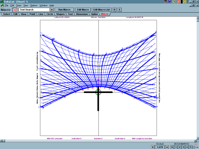
Task: Click the 'Inclination 0' label
Action: pyautogui.click(x=76, y=139)
